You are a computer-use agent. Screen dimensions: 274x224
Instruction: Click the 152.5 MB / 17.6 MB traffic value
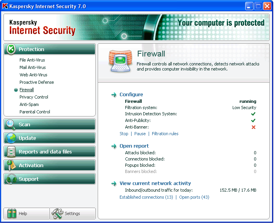pyautogui.click(x=238, y=190)
